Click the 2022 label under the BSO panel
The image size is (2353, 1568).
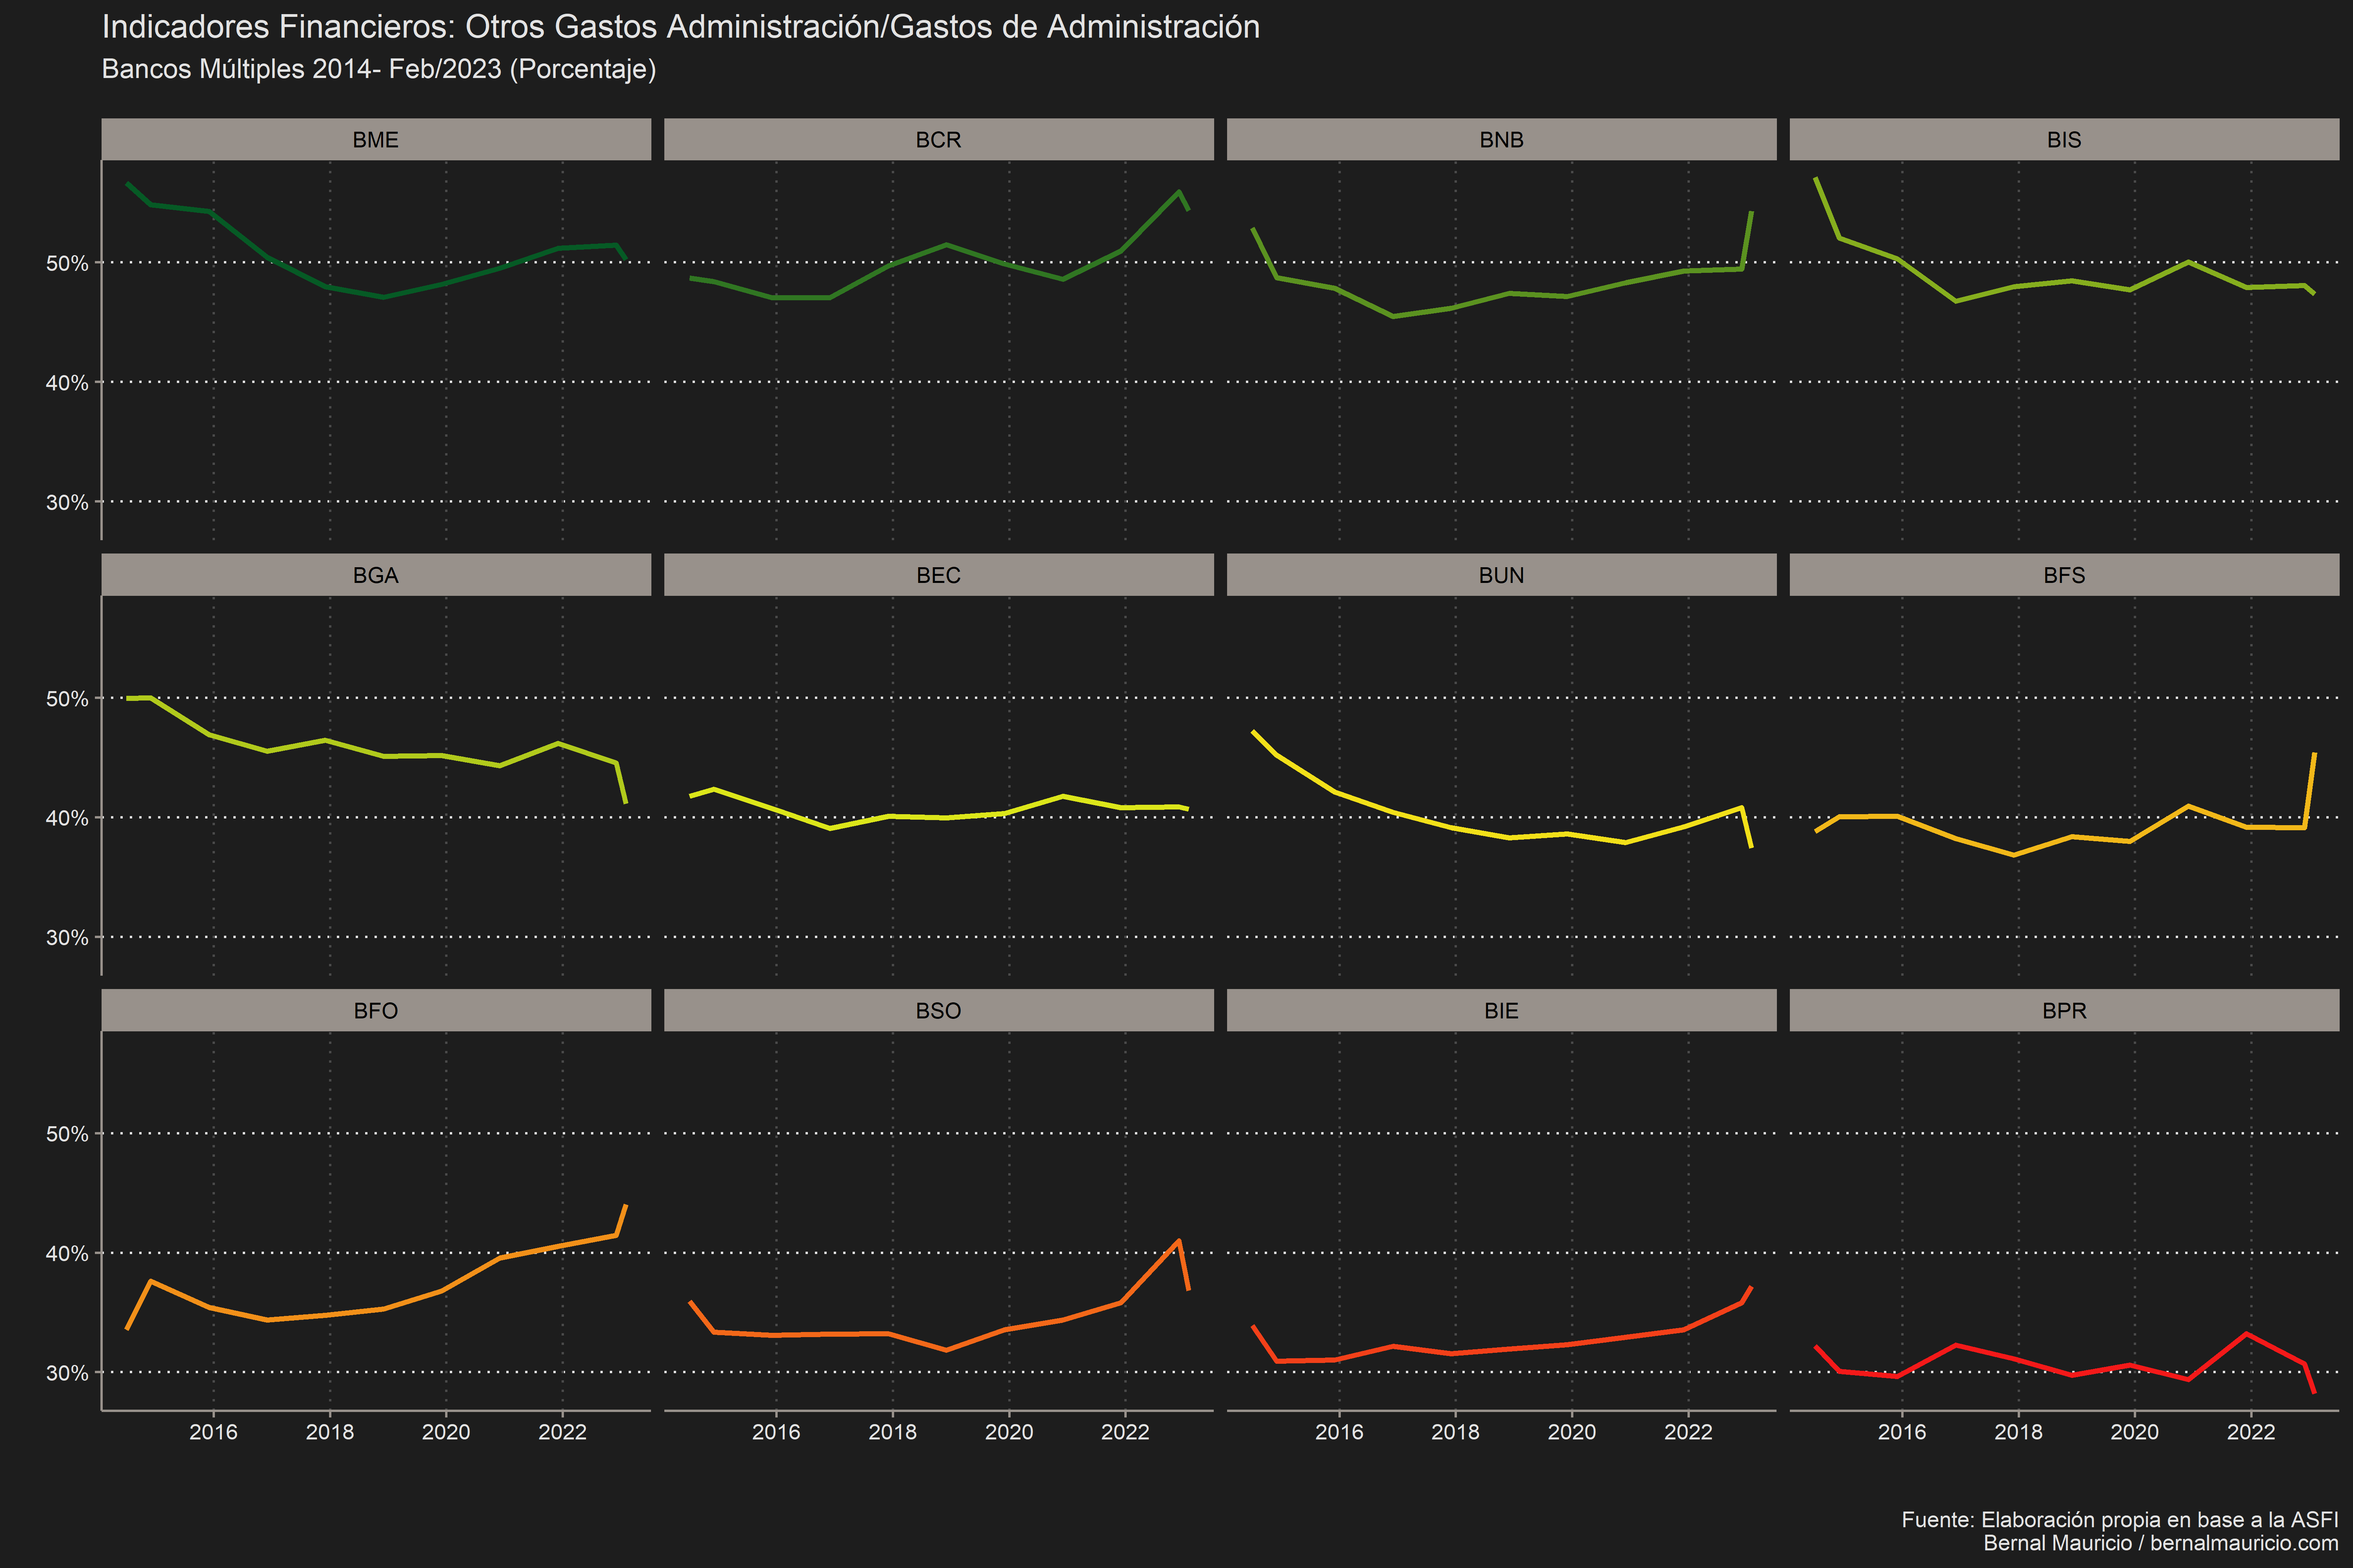click(x=1126, y=1432)
